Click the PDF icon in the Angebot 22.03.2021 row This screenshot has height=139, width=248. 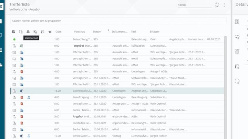coord(21,117)
